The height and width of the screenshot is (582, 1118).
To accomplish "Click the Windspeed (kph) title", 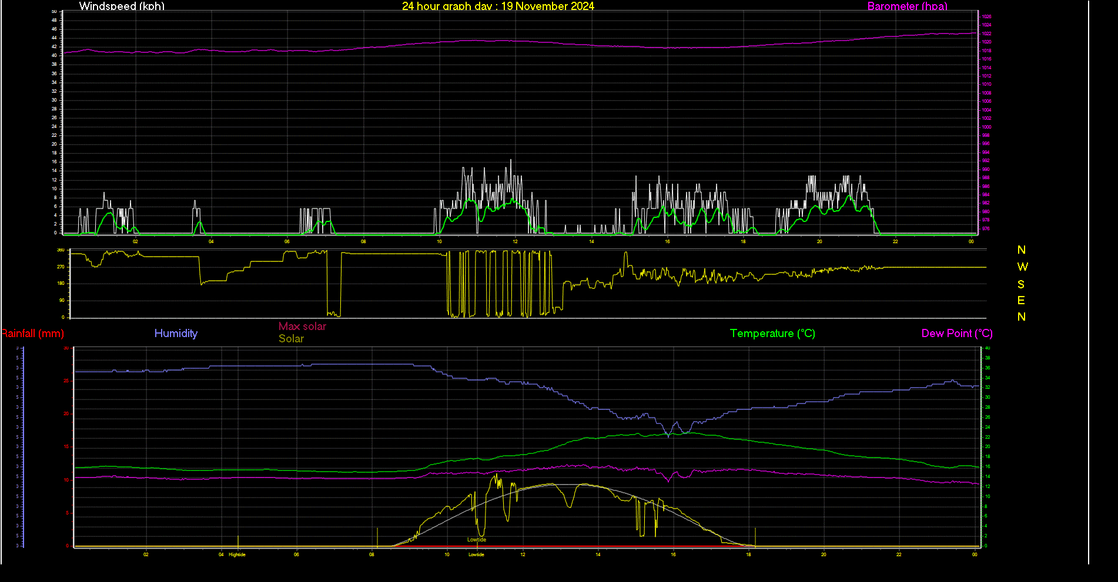I will 122,6.
